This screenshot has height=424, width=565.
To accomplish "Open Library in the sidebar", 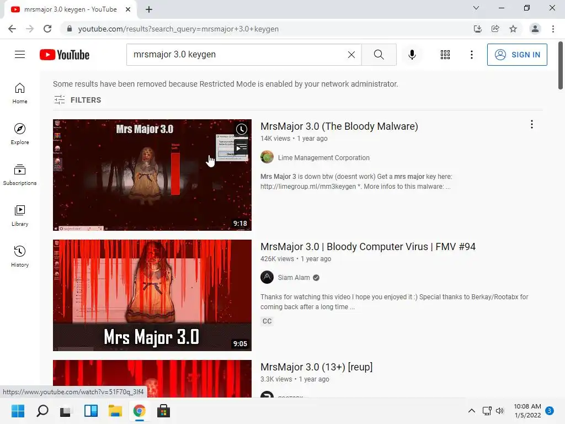I will pos(20,216).
